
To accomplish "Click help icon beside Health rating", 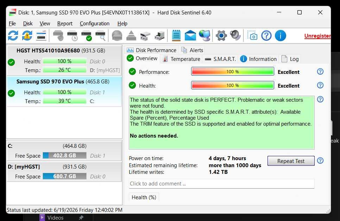I will point(320,85).
